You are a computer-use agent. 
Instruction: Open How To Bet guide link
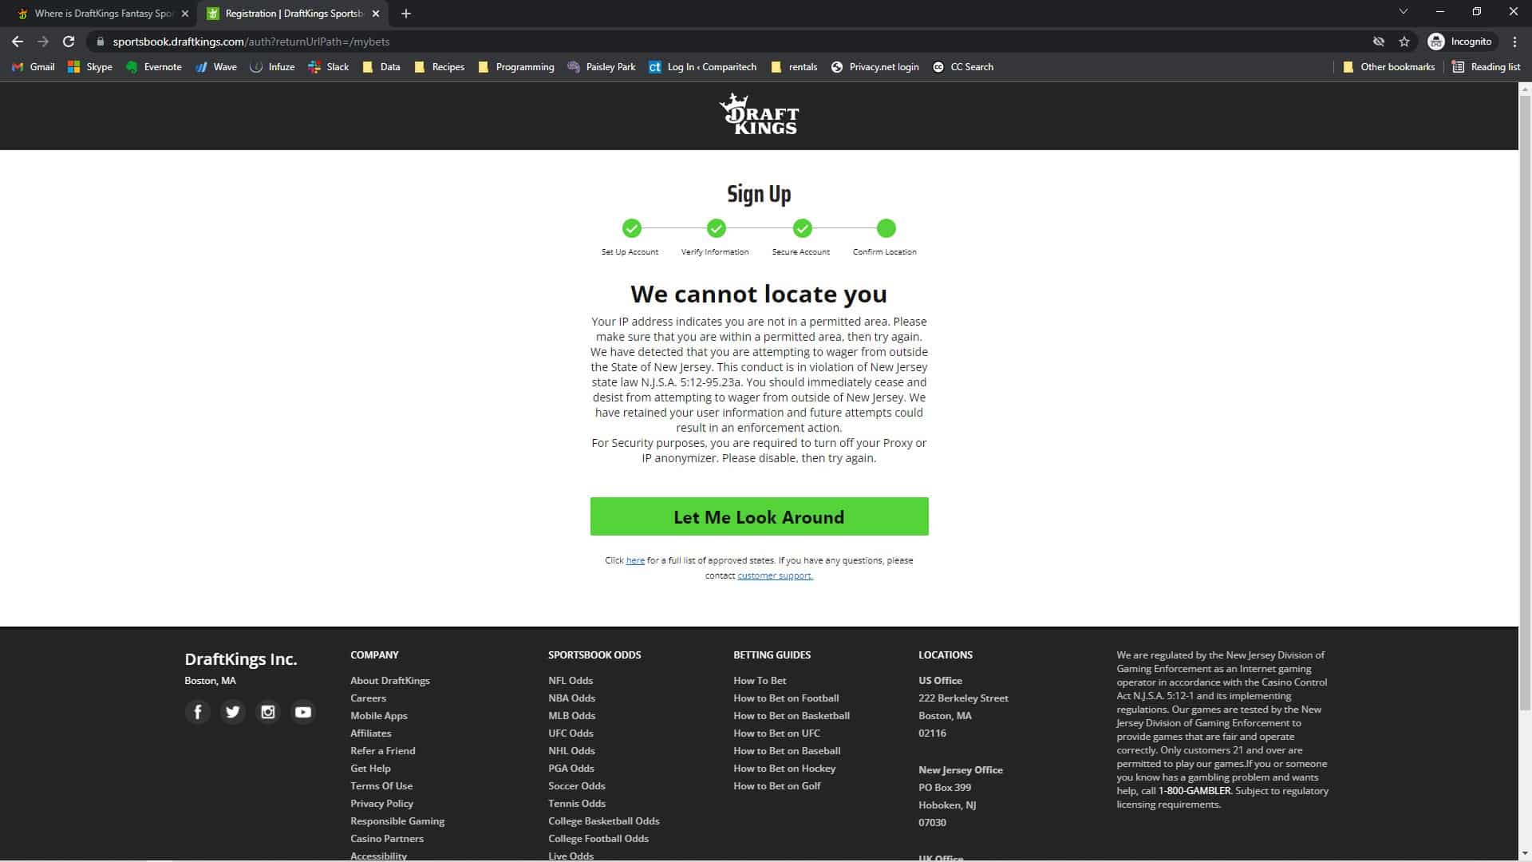[x=760, y=681]
